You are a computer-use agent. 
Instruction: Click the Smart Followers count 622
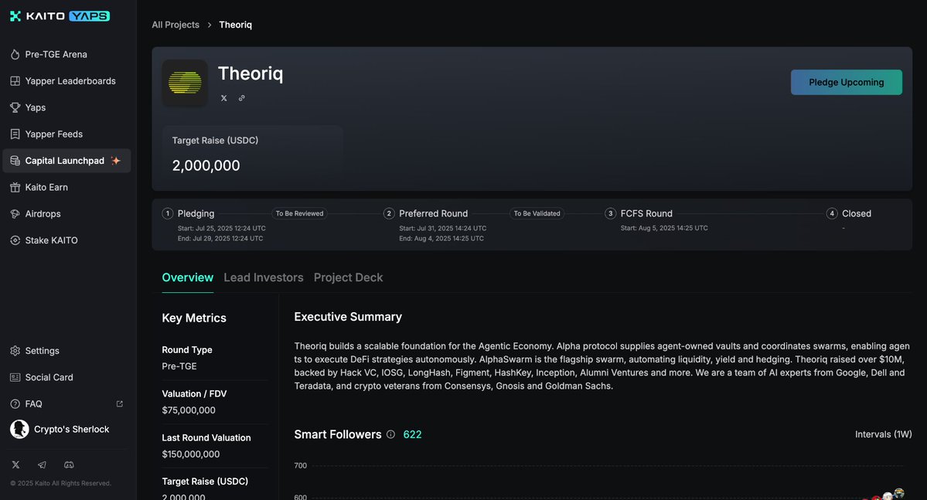pyautogui.click(x=412, y=434)
